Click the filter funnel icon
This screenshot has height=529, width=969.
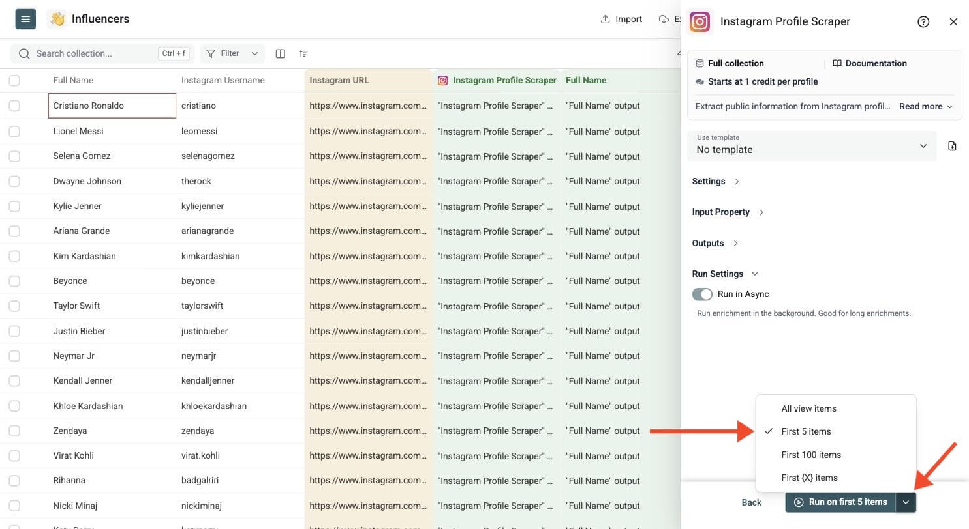click(211, 53)
